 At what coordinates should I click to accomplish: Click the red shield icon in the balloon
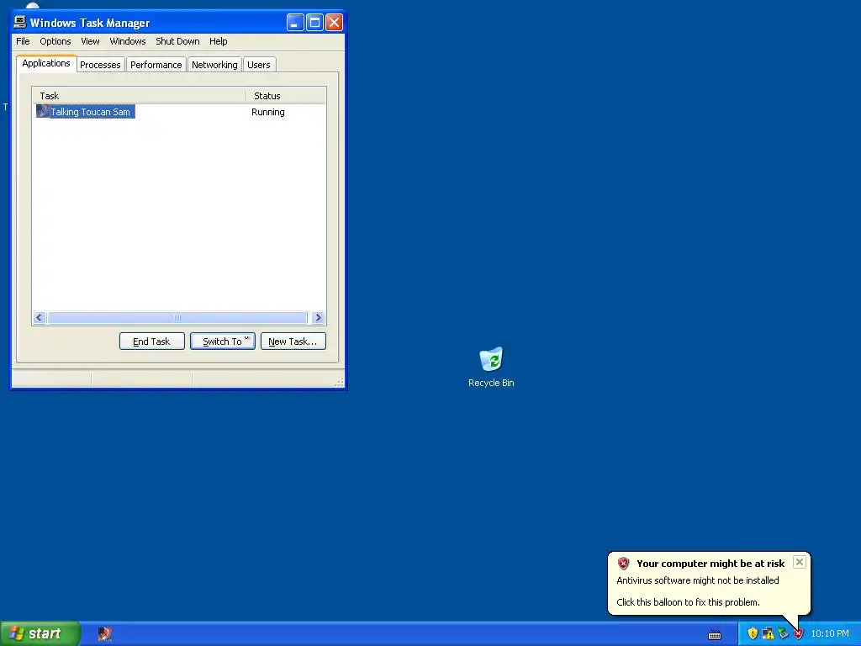click(x=623, y=563)
